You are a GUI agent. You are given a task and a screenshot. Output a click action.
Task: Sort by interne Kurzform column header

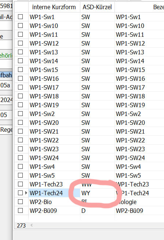tap(54, 7)
